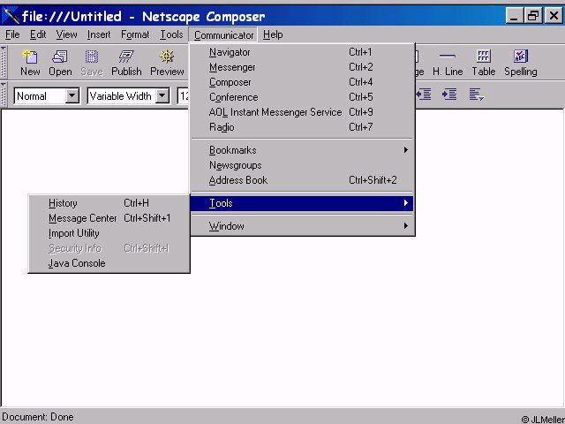Open the Normal paragraph style dropdown
The height and width of the screenshot is (424, 565).
point(72,96)
